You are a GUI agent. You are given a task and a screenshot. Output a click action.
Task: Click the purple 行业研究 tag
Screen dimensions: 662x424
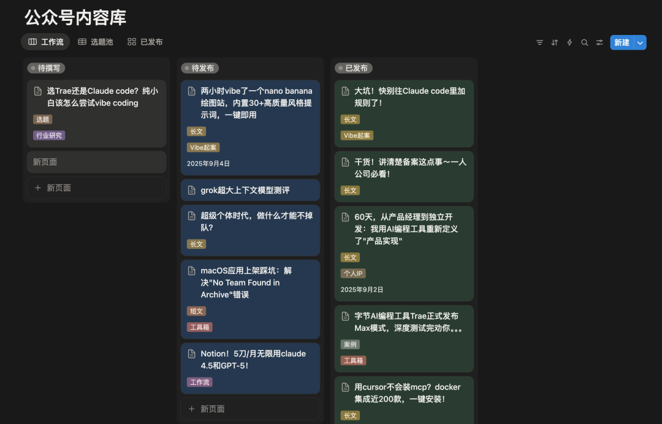(x=49, y=135)
